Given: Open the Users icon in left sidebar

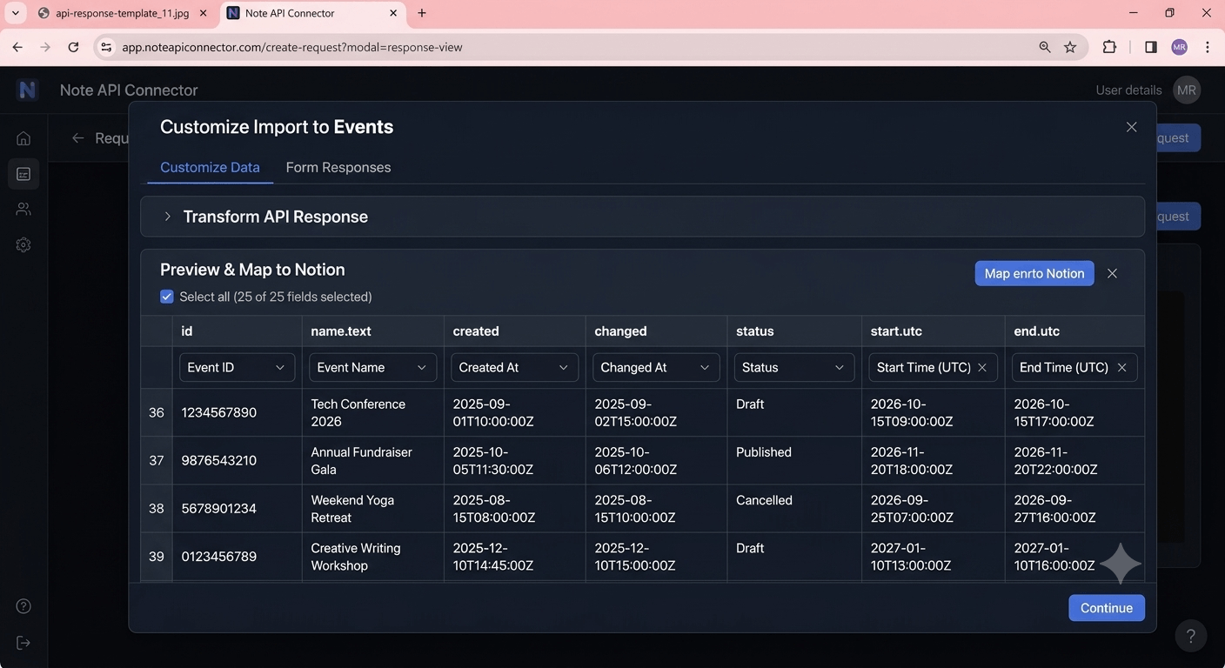Looking at the screenshot, I should click(x=23, y=209).
